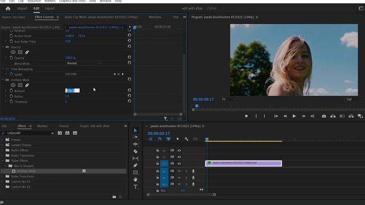Screen dimensions: 365x205
Task: Create Opacity ellipse mask
Action: pyautogui.click(x=13, y=52)
